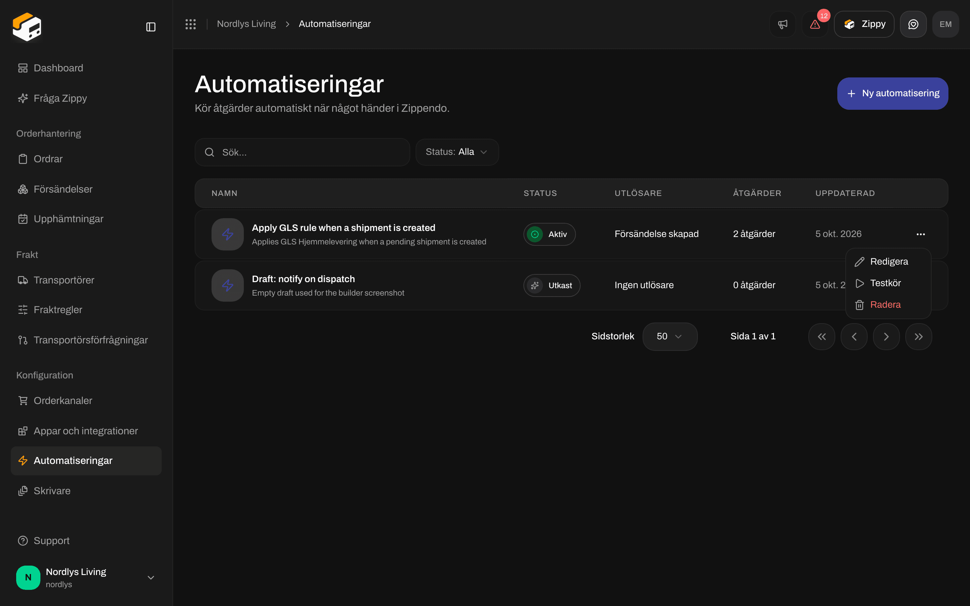Choose Radera from the context menu
The image size is (970, 606).
pyautogui.click(x=888, y=305)
